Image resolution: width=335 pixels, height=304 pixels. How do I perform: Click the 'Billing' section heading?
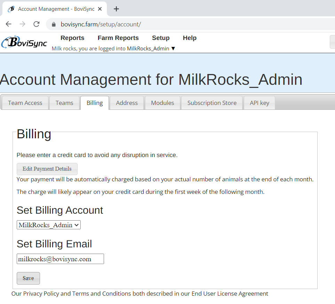(x=34, y=134)
